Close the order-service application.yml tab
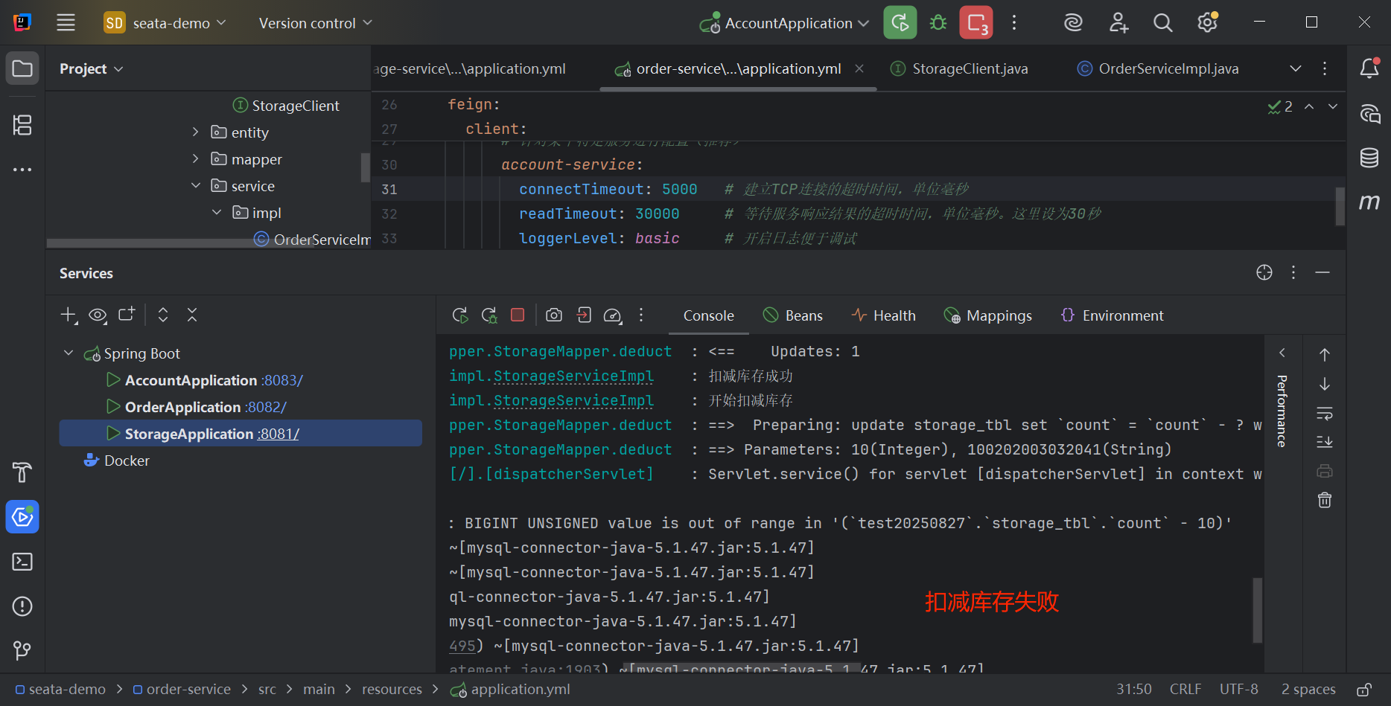The height and width of the screenshot is (706, 1391). click(x=859, y=68)
